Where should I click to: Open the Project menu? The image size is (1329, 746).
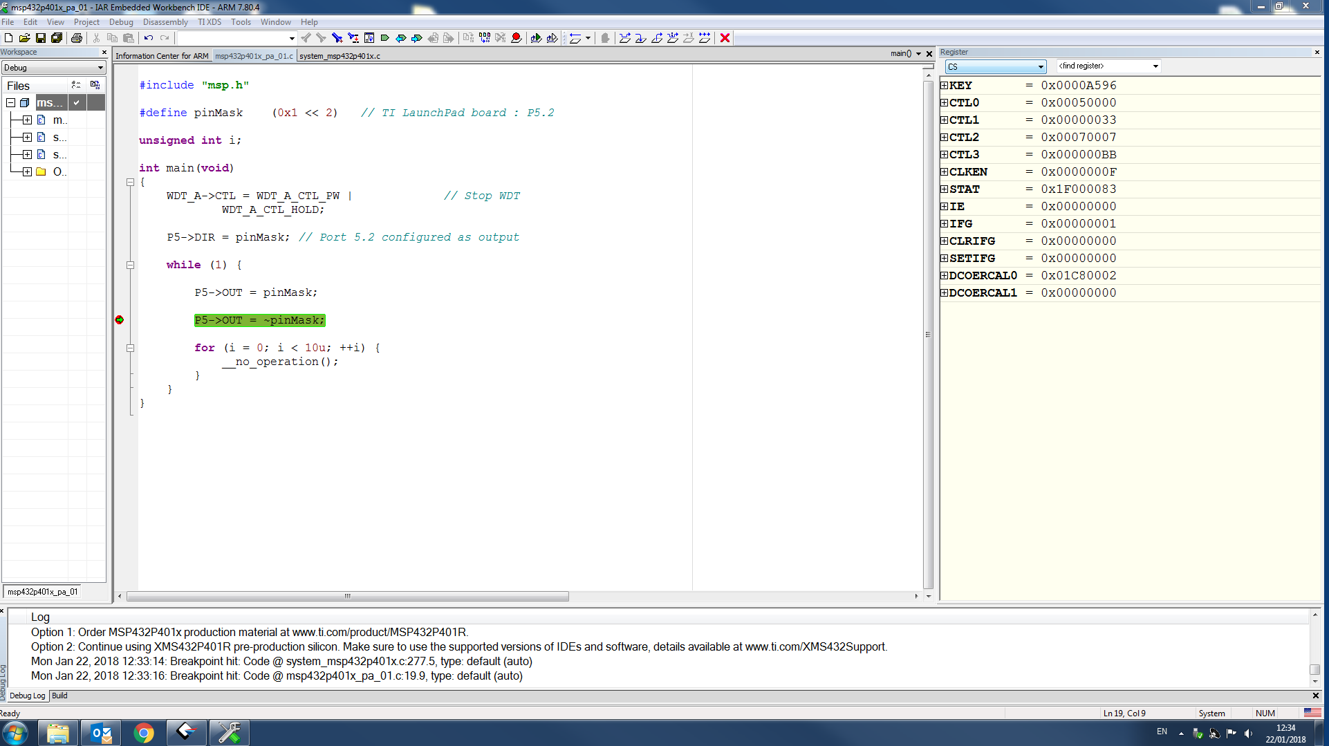coord(86,22)
